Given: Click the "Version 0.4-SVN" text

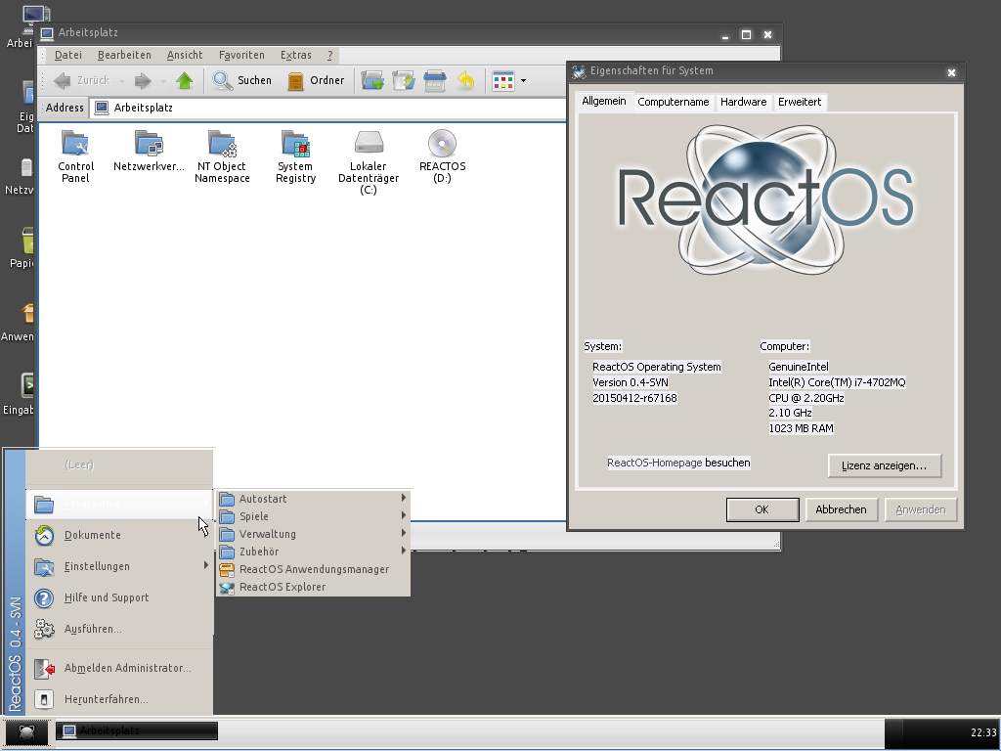Looking at the screenshot, I should click(631, 382).
